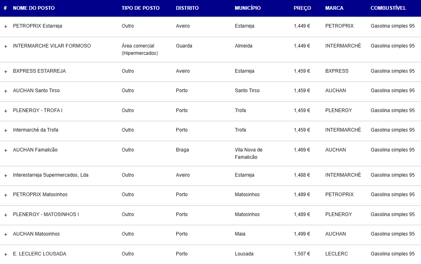Viewport: 421px width, 264px height.
Task: Select the 1,507 € price cell
Action: click(x=302, y=254)
